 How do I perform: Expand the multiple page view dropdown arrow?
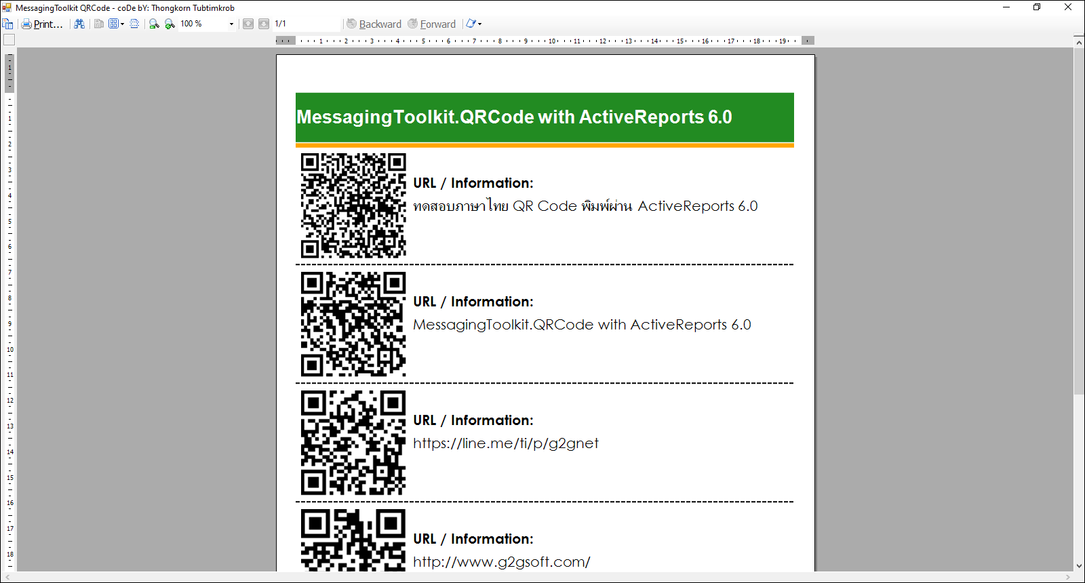[122, 24]
